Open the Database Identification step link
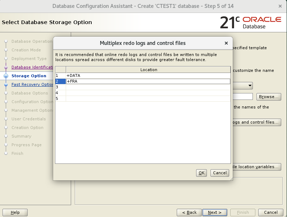287x217 pixels. tap(32, 67)
